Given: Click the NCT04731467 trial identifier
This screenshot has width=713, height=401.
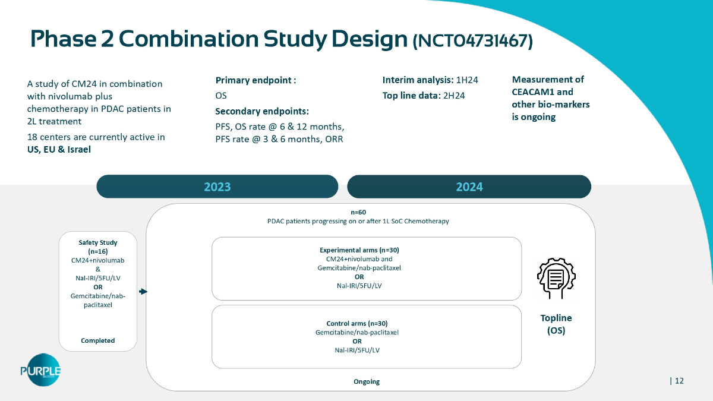Looking at the screenshot, I should pyautogui.click(x=472, y=40).
